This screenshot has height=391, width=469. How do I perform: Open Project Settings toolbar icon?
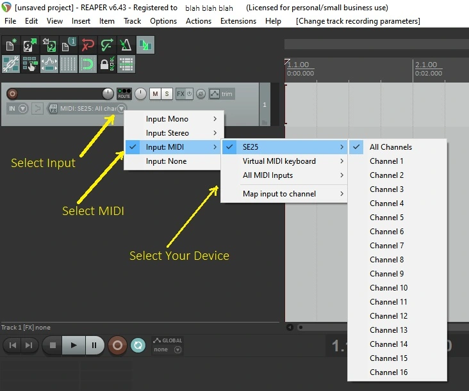(69, 45)
